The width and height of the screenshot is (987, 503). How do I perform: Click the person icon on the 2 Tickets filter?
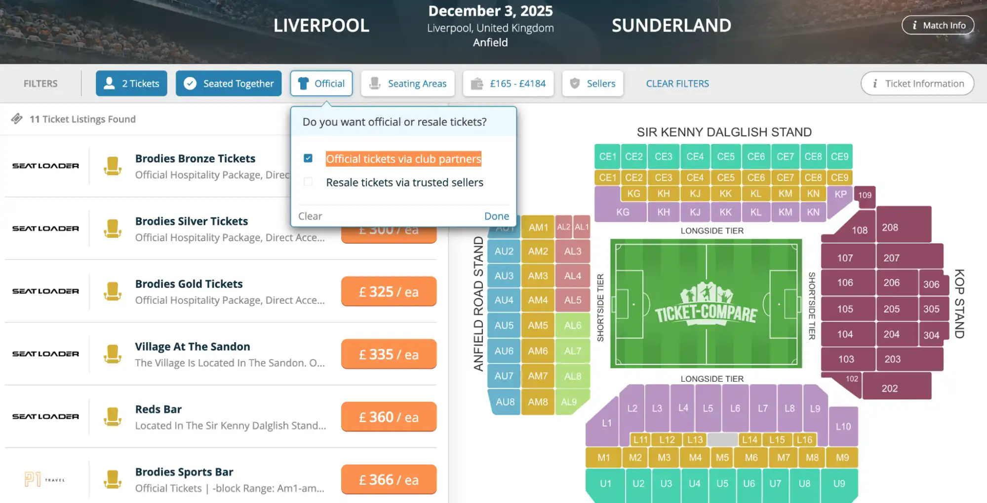click(x=110, y=83)
